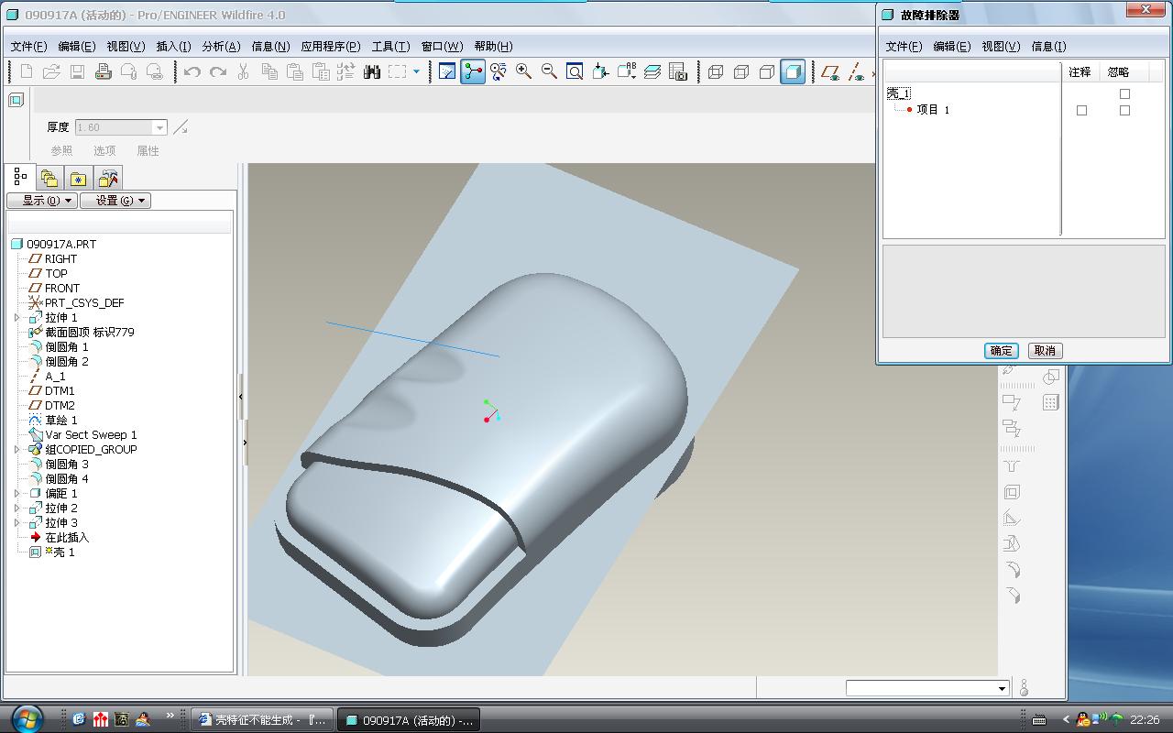Switch to Wireframe display style
The image size is (1173, 733).
point(717,71)
